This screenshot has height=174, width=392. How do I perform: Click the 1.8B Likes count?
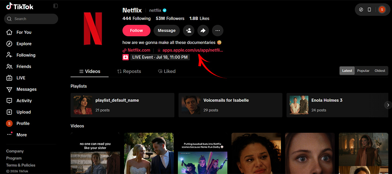pos(199,19)
